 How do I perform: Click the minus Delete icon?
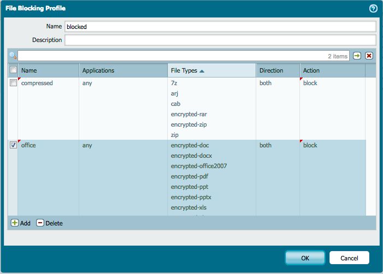point(40,223)
